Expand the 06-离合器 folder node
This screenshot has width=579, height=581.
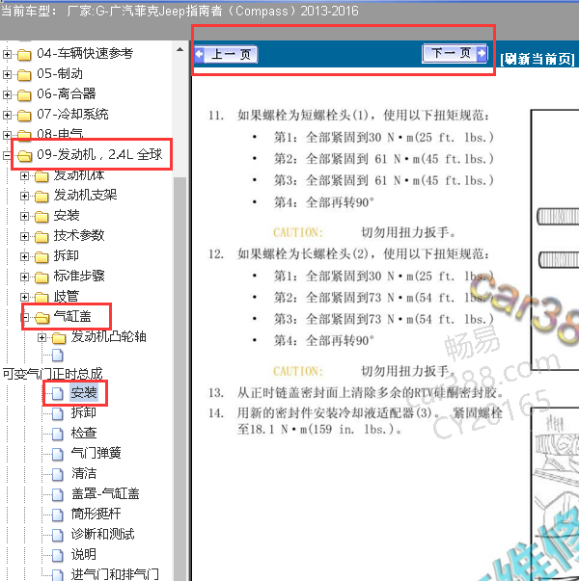7,94
